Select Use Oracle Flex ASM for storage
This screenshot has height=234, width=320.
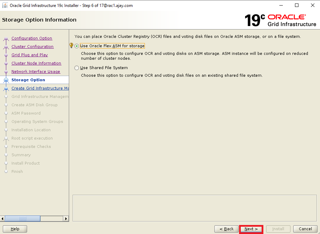tap(76, 46)
